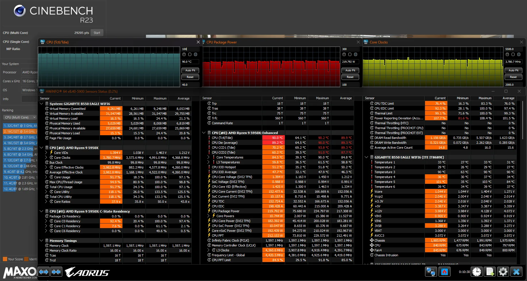Click the clock icon beside Page File Usage
Image resolution: width=527 pixels, height=281 pixels.
47,138
